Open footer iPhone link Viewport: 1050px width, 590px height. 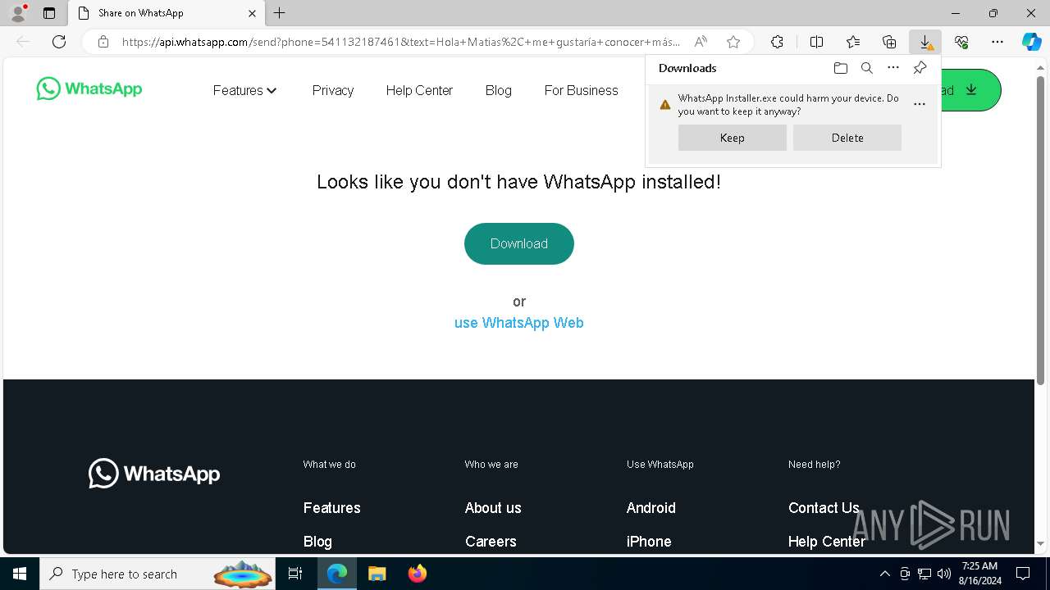(x=649, y=542)
